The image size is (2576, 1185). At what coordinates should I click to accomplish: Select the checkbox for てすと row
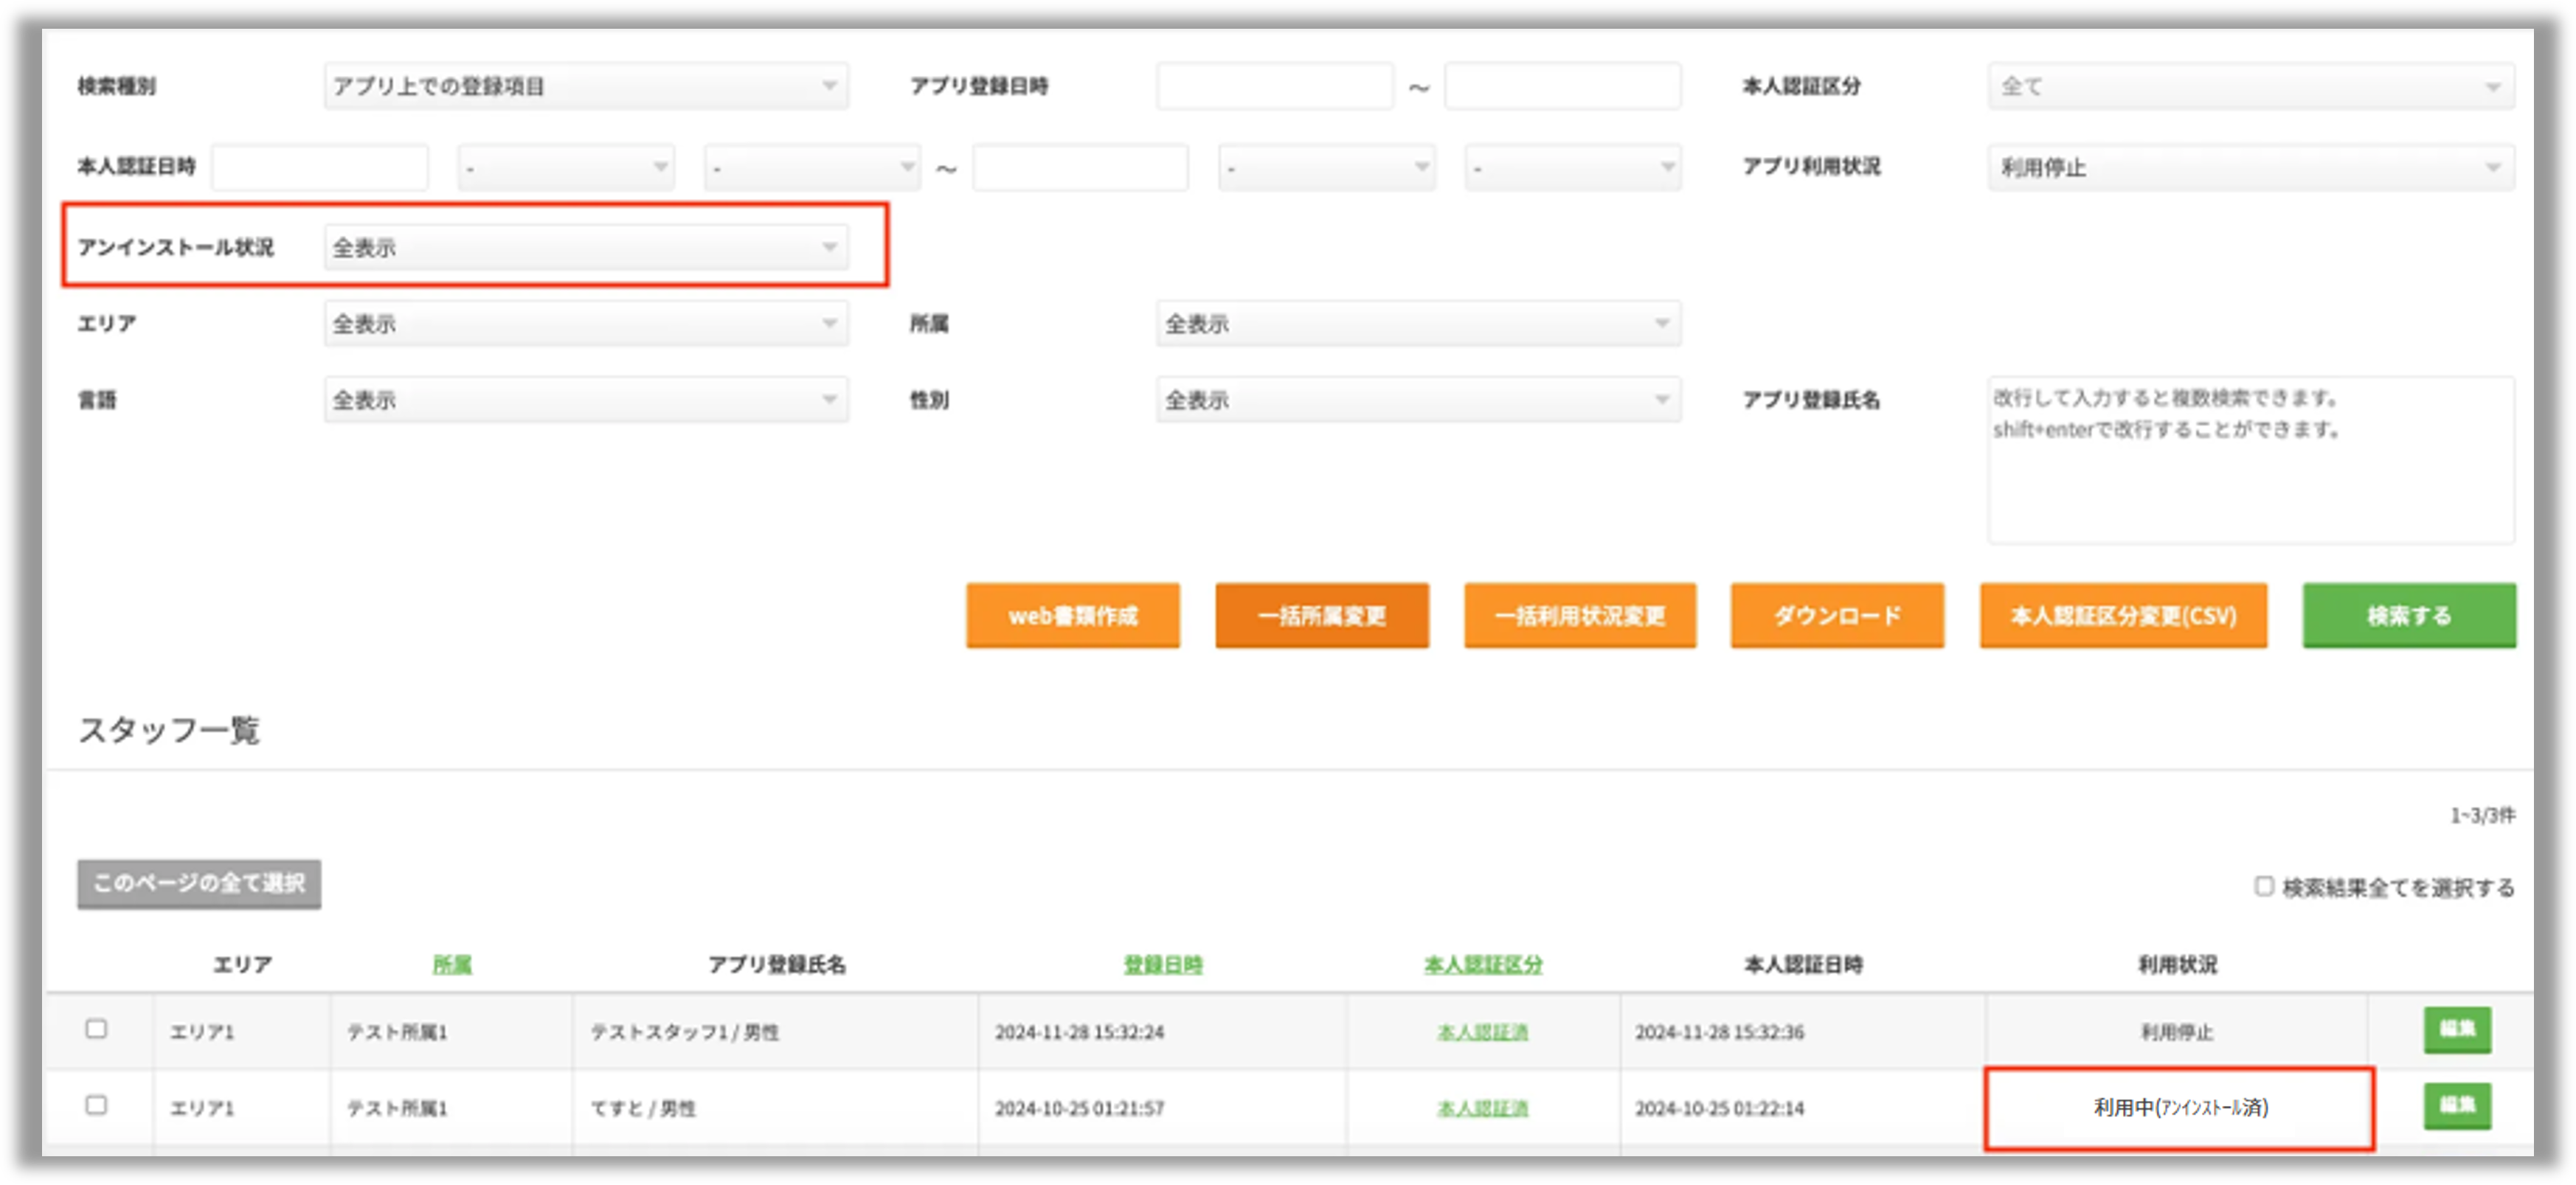point(96,1105)
